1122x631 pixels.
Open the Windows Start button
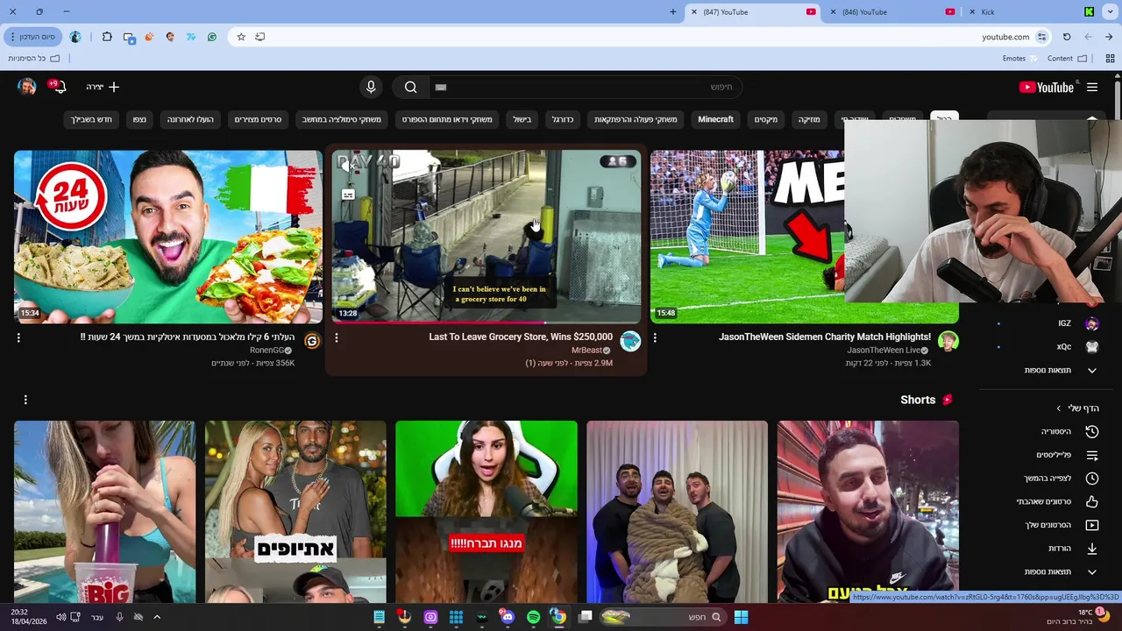tap(741, 617)
